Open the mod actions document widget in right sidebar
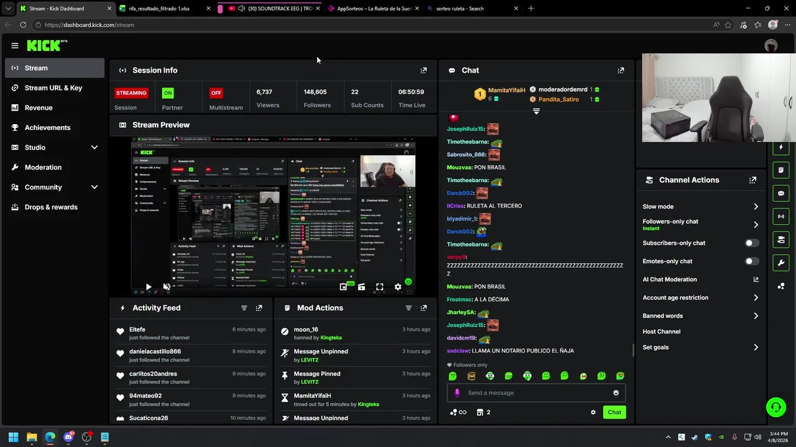 (781, 170)
